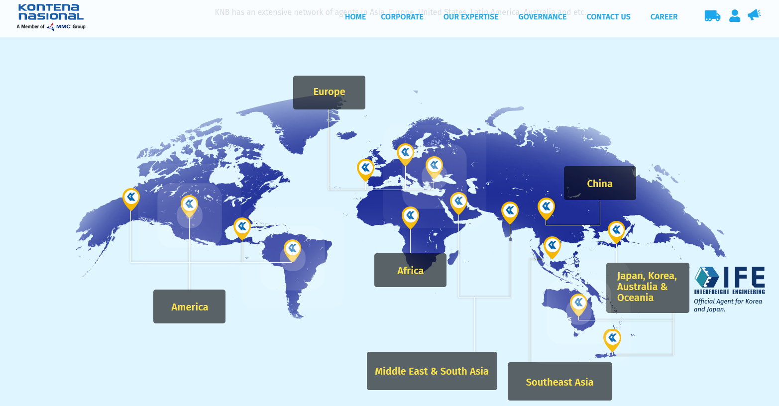
Task: Click the westernmost North America map pin
Action: [131, 198]
